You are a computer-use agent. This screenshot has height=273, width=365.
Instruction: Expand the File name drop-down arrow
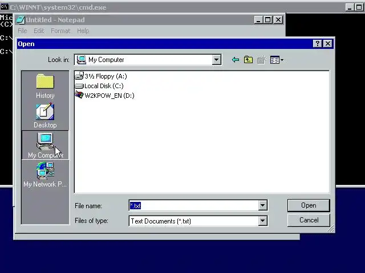tap(262, 205)
